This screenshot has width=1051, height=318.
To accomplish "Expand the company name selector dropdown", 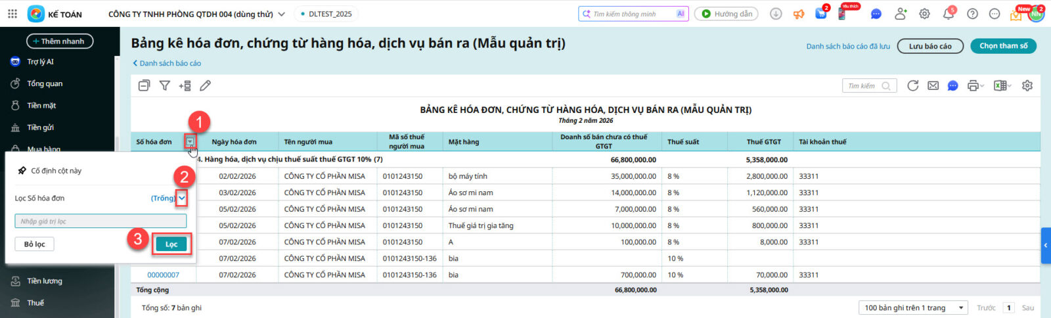I will [282, 14].
